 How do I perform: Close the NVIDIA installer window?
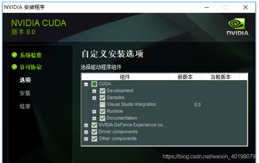245,7
